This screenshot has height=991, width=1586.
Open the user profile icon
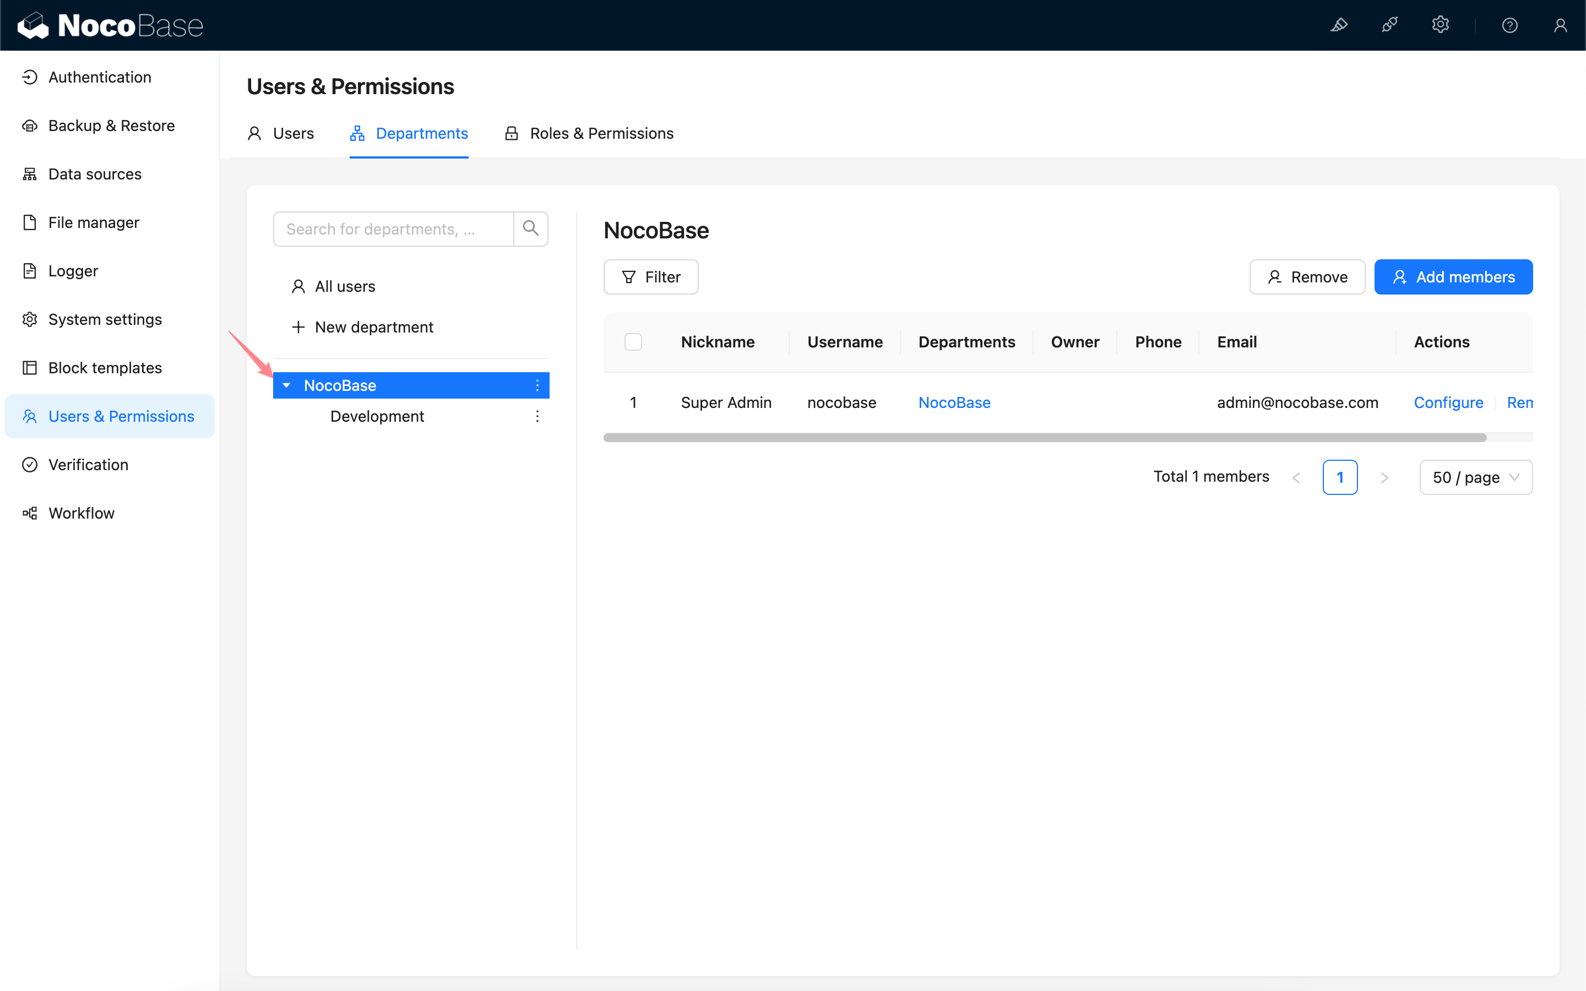(1561, 25)
